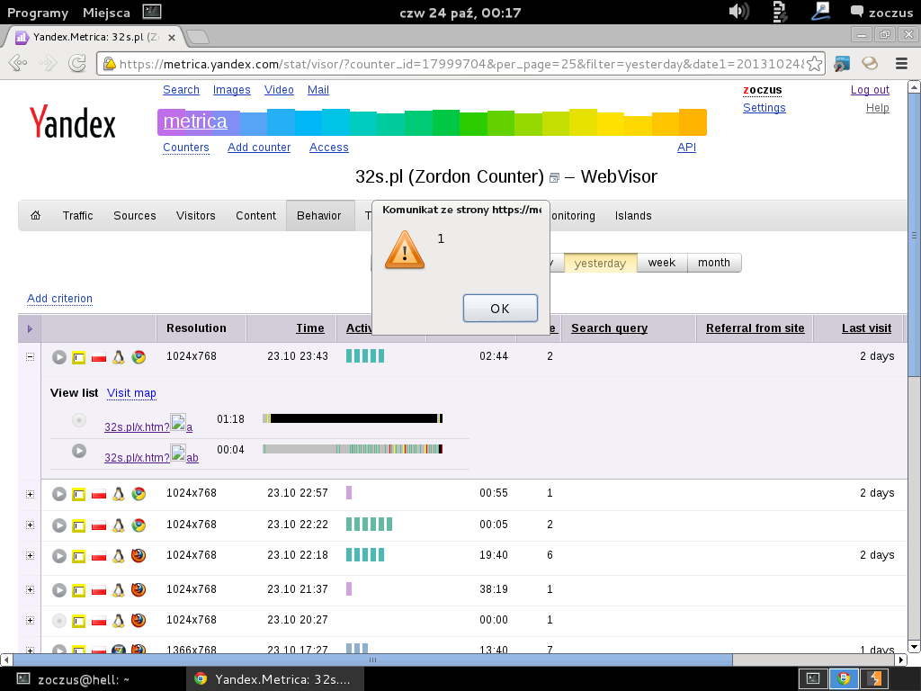The image size is (921, 691).
Task: Expand the 23.10 22:57 visit row
Action: [30, 494]
